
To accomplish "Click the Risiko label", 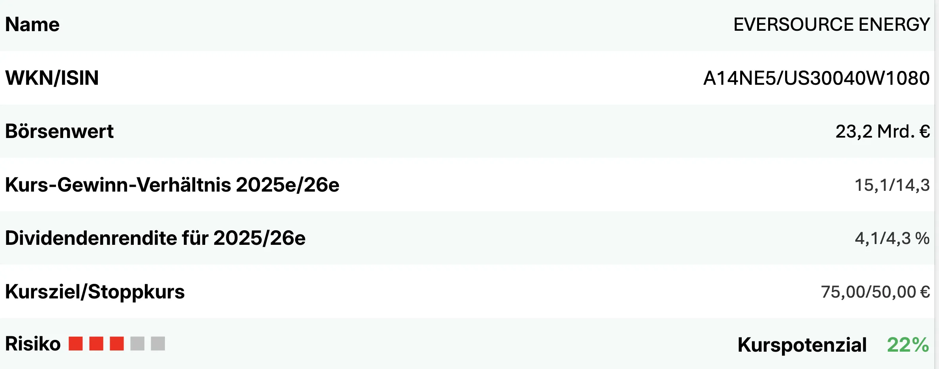I will (x=33, y=344).
